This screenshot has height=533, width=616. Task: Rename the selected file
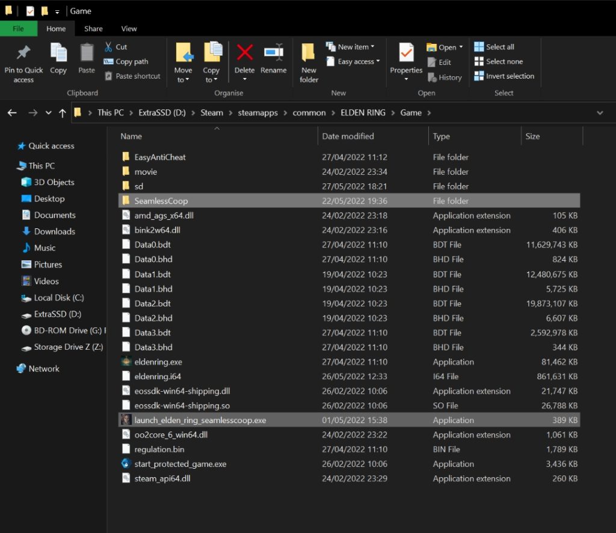(x=274, y=59)
